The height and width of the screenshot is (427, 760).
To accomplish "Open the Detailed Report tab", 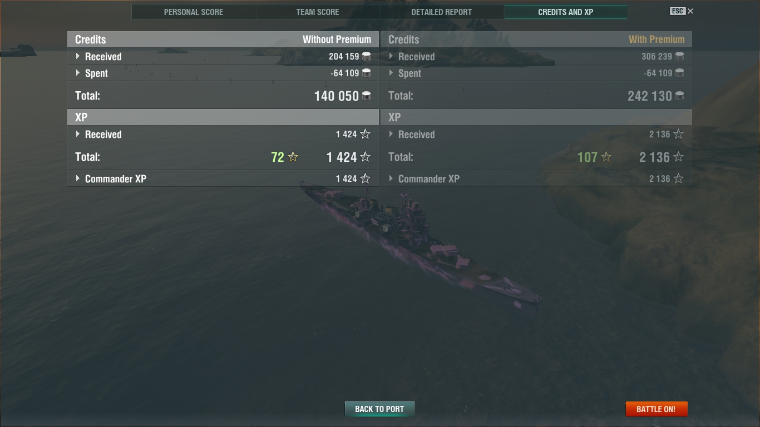I will pos(442,12).
